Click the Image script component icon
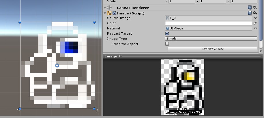 109,13
